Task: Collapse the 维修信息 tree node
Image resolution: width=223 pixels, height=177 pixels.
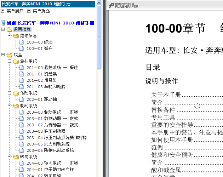Action: click(x=10, y=35)
